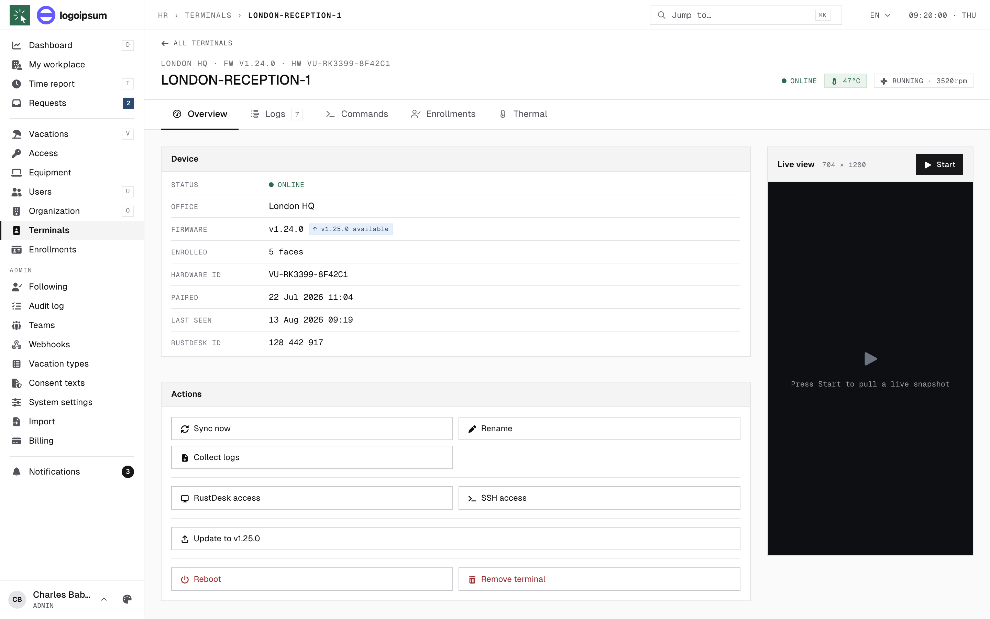990x619 pixels.
Task: Click the CB user avatar
Action: tap(17, 599)
